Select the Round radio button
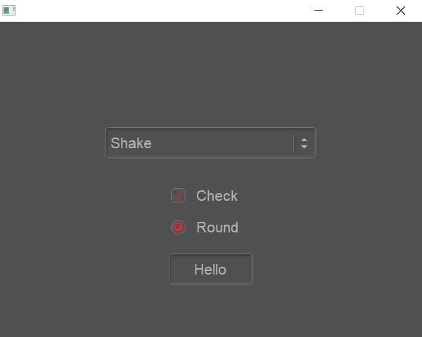422x337 pixels. point(178,227)
